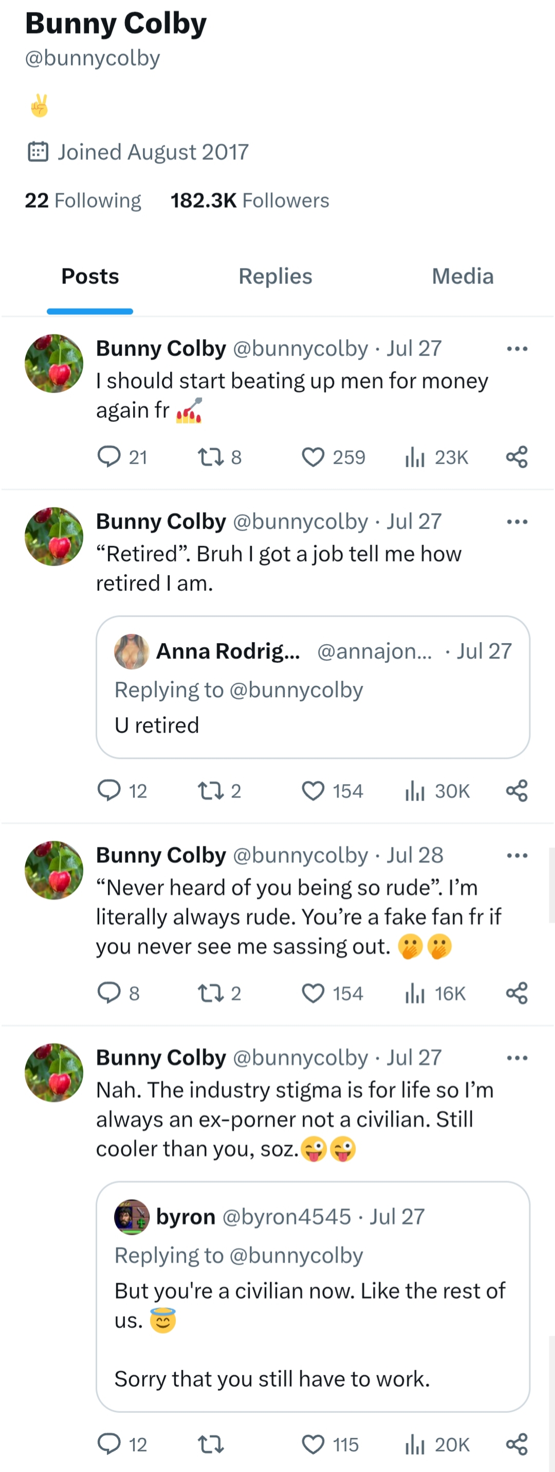Open more options menu on 'Retired' post
555x1472 pixels.
(x=517, y=522)
